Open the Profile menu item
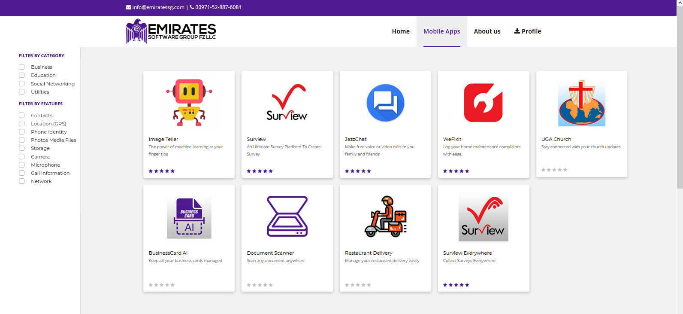This screenshot has height=314, width=683. (x=528, y=31)
